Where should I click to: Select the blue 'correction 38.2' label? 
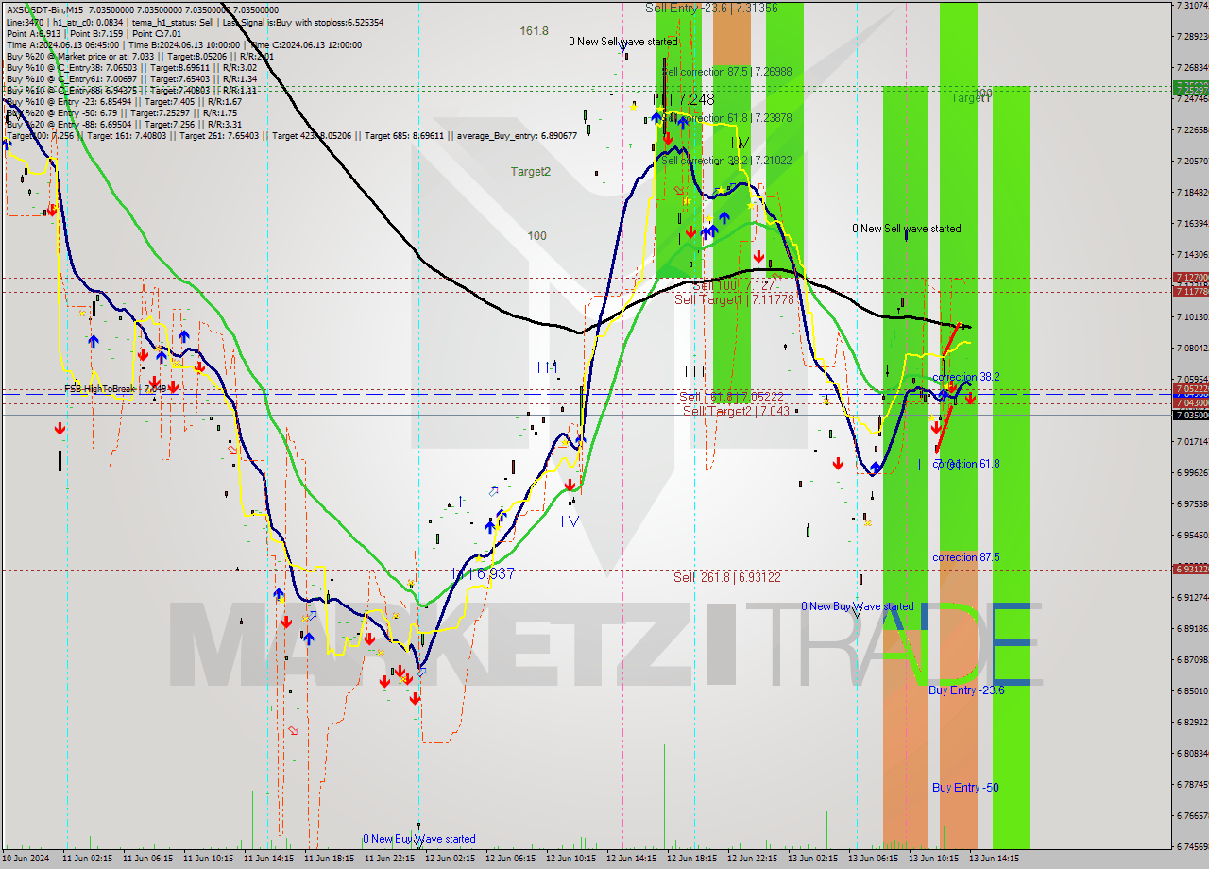point(966,377)
